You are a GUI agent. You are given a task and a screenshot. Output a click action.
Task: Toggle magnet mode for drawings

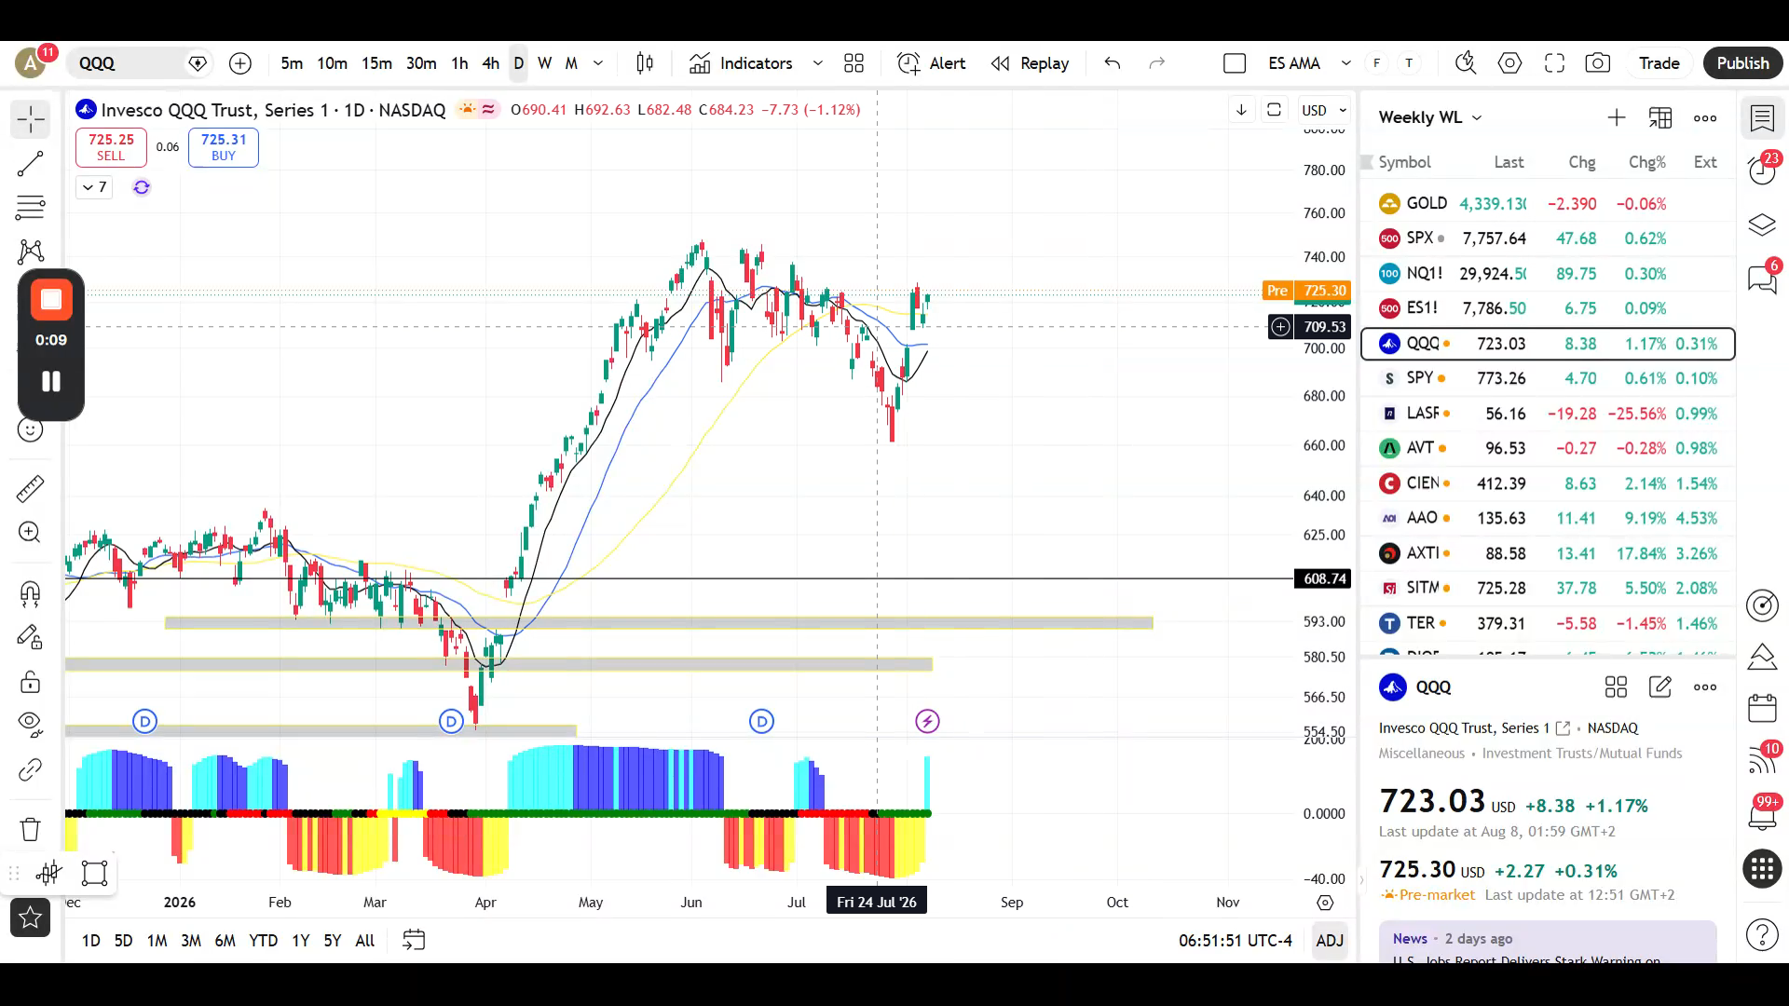pos(31,593)
